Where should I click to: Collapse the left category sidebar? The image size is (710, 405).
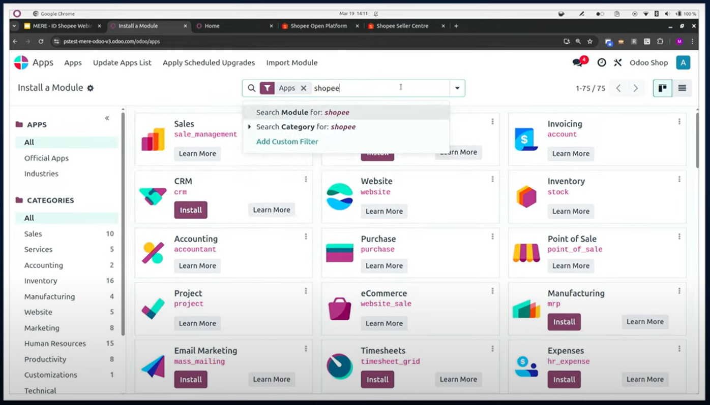107,118
